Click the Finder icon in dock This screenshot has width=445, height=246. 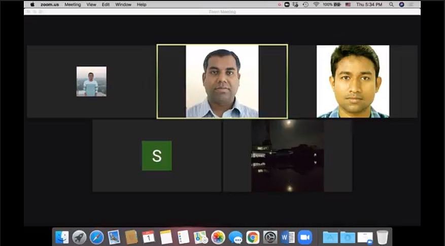click(62, 237)
